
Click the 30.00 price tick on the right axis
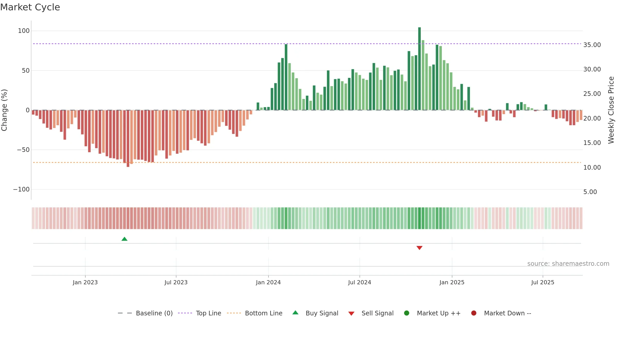tap(592, 69)
